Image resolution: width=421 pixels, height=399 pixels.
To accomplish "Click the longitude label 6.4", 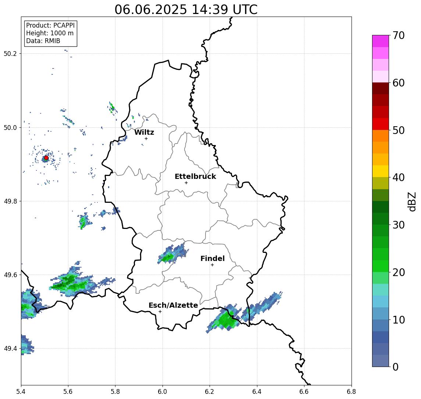I will 257,392.
